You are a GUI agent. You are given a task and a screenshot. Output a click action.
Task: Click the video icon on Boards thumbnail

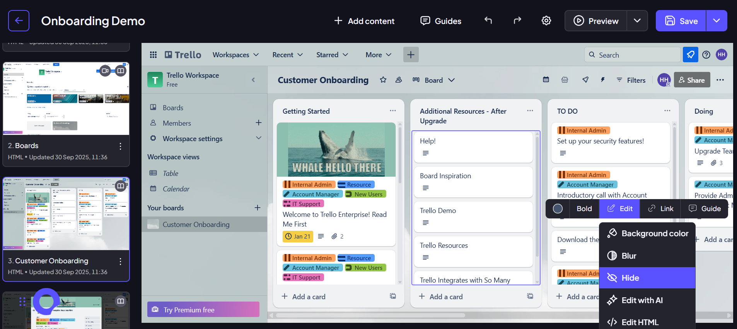[x=105, y=71]
